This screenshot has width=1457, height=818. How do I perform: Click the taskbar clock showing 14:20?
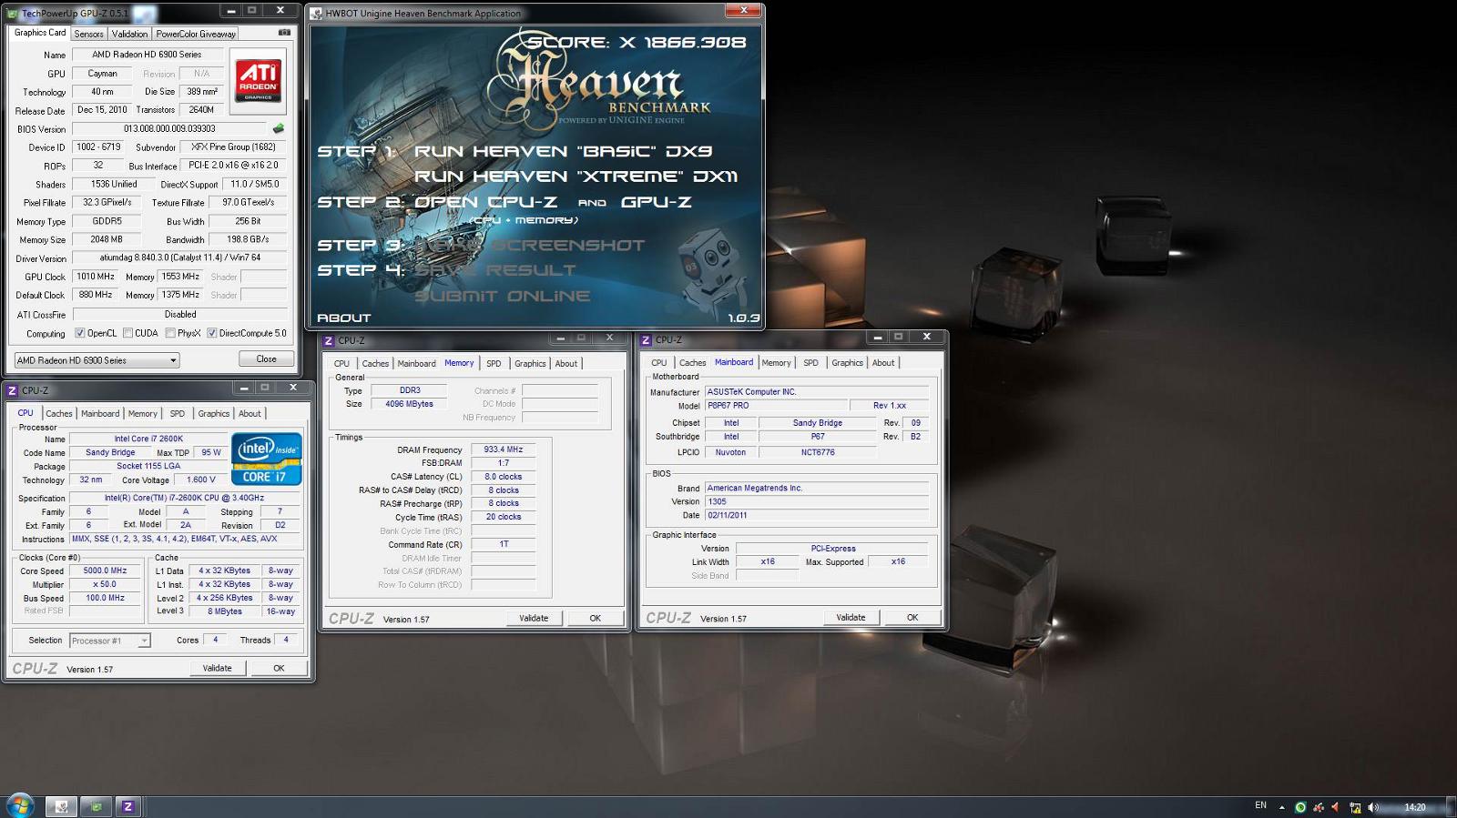point(1414,807)
